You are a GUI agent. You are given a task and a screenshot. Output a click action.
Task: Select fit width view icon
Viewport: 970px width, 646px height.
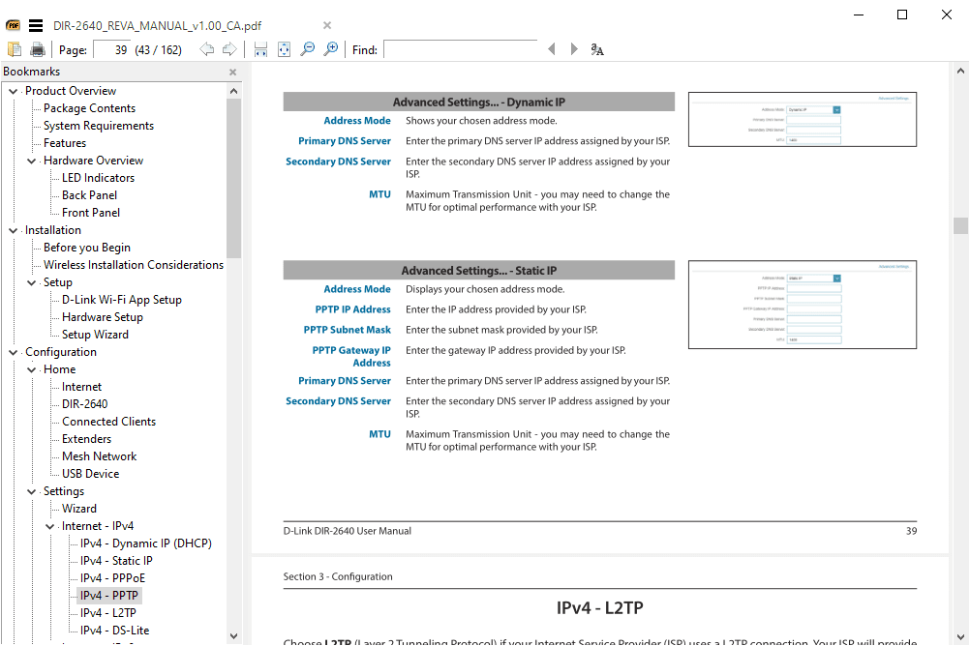260,49
